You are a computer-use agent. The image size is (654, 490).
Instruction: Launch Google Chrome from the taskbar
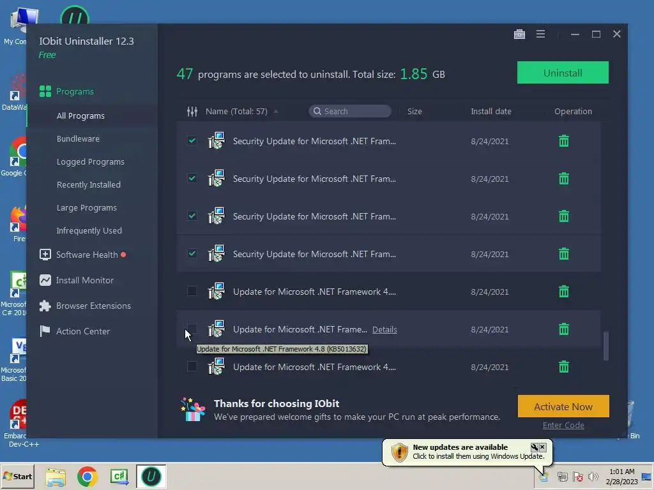pyautogui.click(x=87, y=477)
